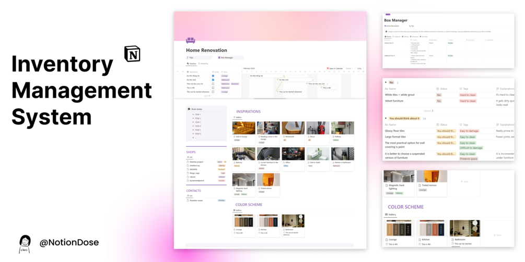Screen dimensions: 525x262
Task: Open the "Sink in Toilet" thumbnail
Action: pos(318,154)
